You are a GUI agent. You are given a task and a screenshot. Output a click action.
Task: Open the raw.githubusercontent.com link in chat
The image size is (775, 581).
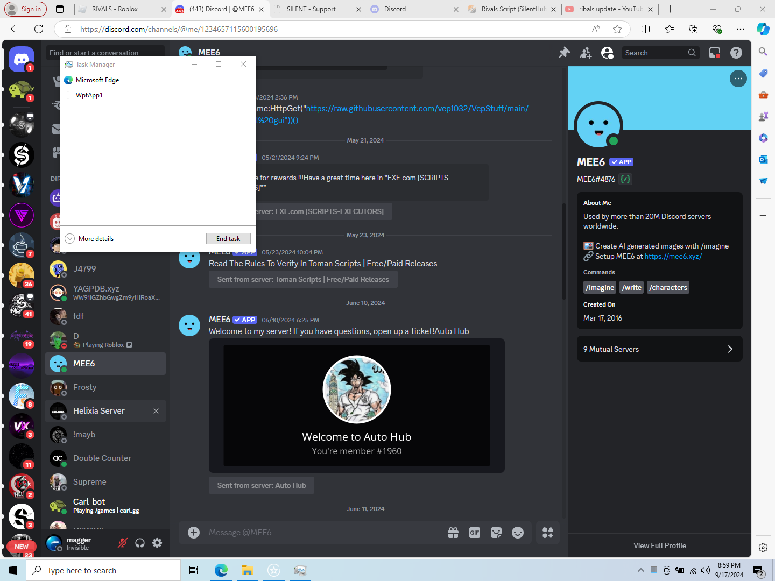[x=417, y=109]
